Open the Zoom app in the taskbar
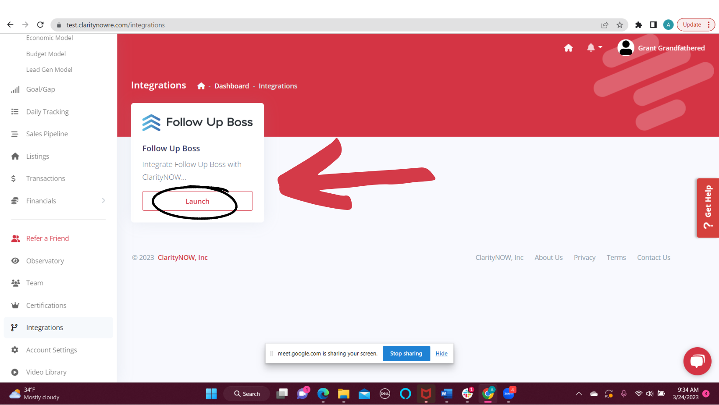Viewport: 719px width, 405px height. point(509,394)
